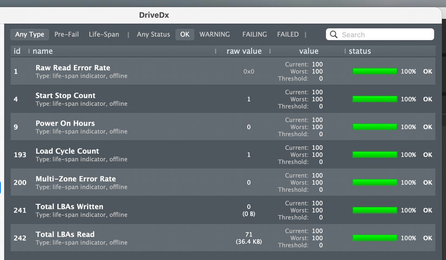This screenshot has width=446, height=260.
Task: Click the green health bar for Multi-Zone Error Rate
Action: pos(375,182)
